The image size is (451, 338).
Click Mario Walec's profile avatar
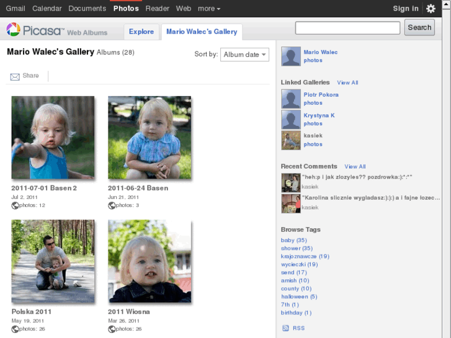(x=291, y=56)
